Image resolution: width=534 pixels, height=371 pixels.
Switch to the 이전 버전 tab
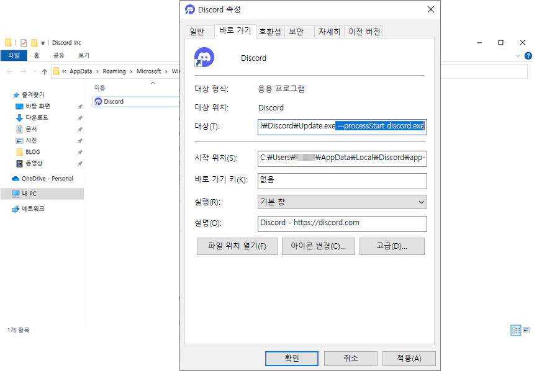(364, 32)
